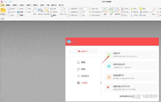
Task: Click the Snapshot (快照) camera icon
Action: click(51, 9)
